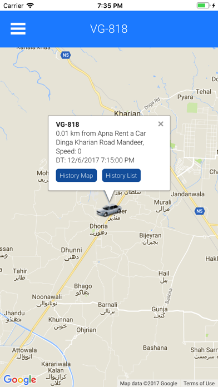Open History Map for VG-818
The height and width of the screenshot is (387, 218).
[76, 176]
